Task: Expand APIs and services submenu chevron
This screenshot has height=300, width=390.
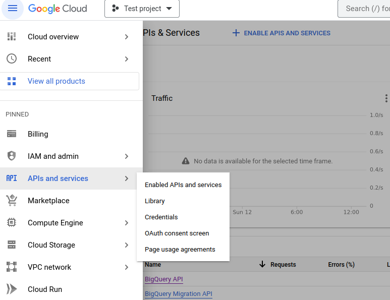Action: [x=126, y=178]
